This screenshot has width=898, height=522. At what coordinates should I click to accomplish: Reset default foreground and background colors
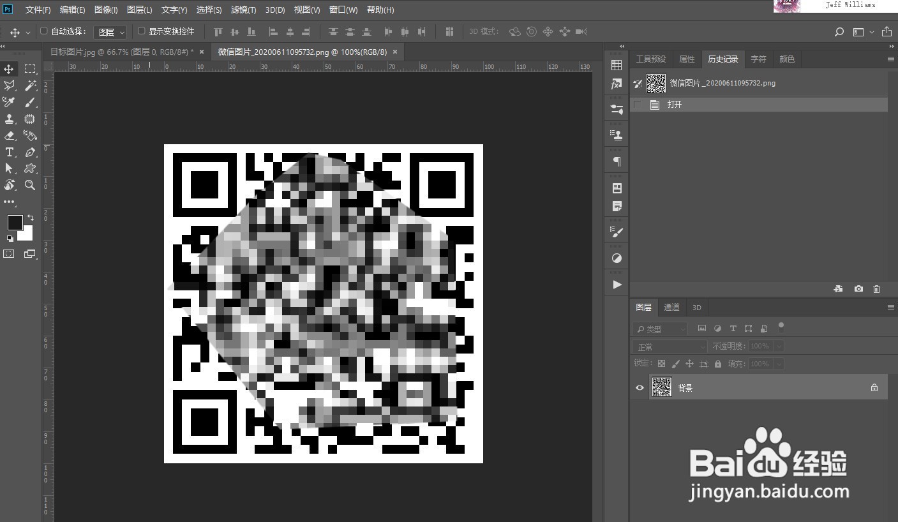(10, 239)
